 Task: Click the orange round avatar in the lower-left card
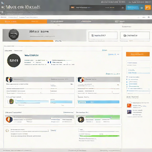(x=9, y=120)
